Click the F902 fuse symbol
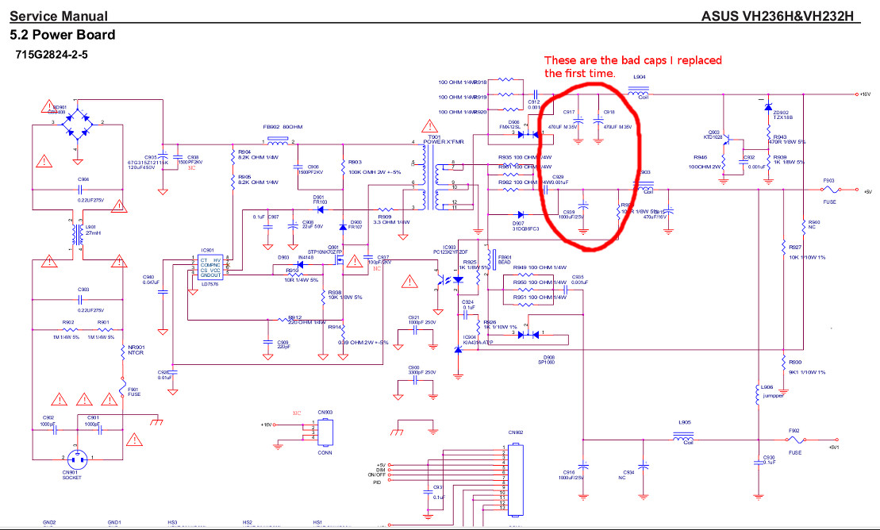 point(795,440)
